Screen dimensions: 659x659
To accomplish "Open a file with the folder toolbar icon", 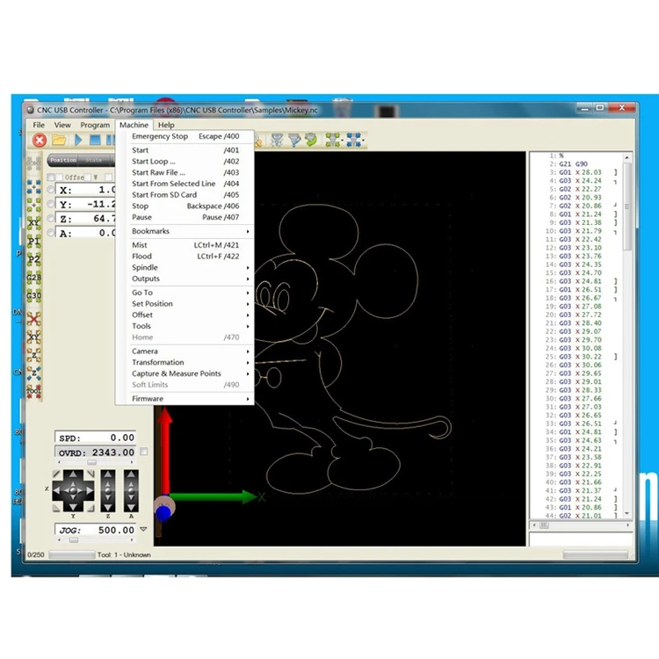I will [59, 140].
